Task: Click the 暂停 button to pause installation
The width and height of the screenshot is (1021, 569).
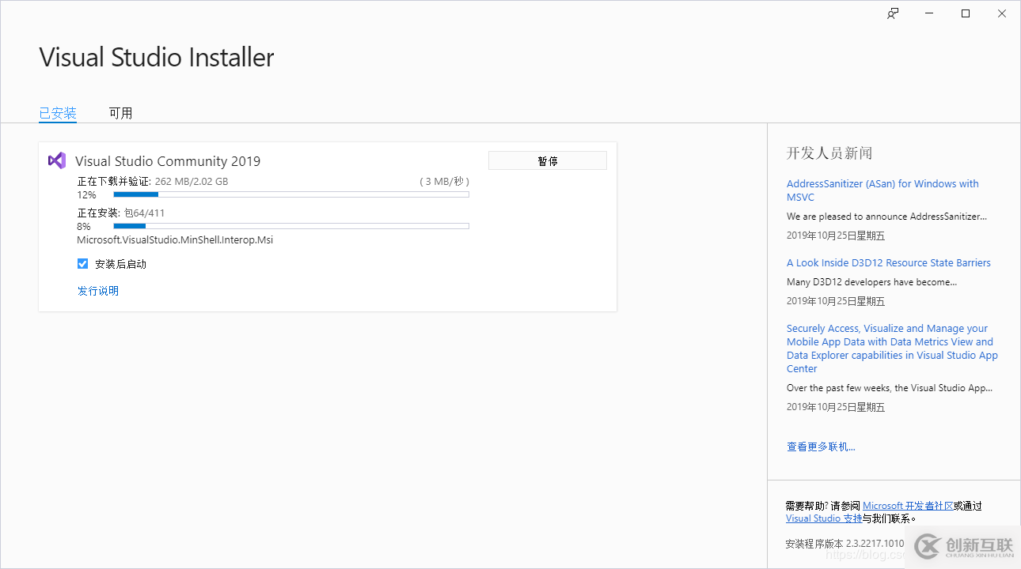Action: tap(548, 160)
